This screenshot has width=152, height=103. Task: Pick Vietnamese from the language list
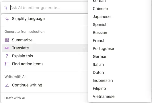click(104, 96)
